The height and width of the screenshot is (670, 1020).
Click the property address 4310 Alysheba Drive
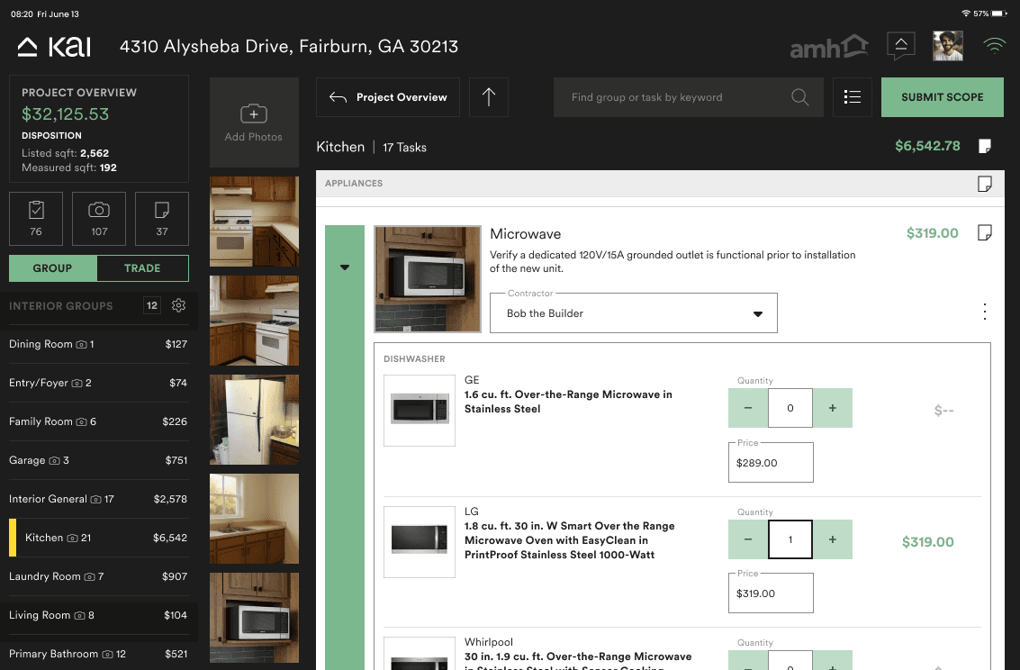pos(289,46)
